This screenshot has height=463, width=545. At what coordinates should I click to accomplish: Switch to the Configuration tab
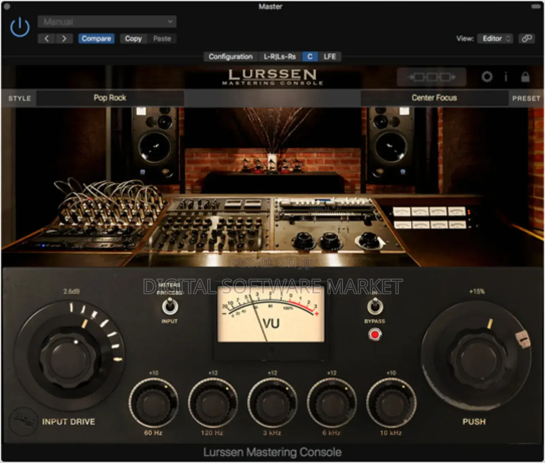pyautogui.click(x=231, y=57)
